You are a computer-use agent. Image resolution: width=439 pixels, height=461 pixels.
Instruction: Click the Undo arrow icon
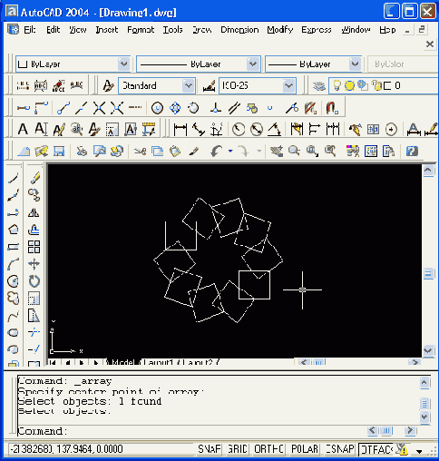[217, 151]
